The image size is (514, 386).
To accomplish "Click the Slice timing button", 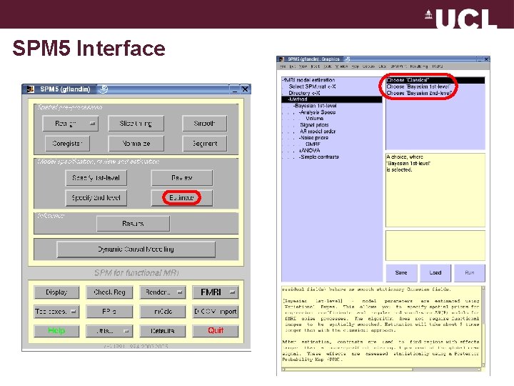I will coord(136,124).
